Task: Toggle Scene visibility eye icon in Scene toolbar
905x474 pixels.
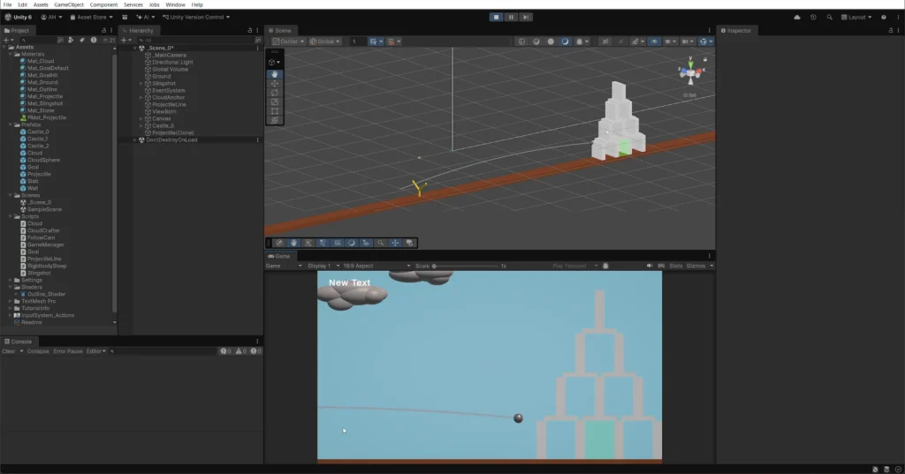Action: point(654,41)
